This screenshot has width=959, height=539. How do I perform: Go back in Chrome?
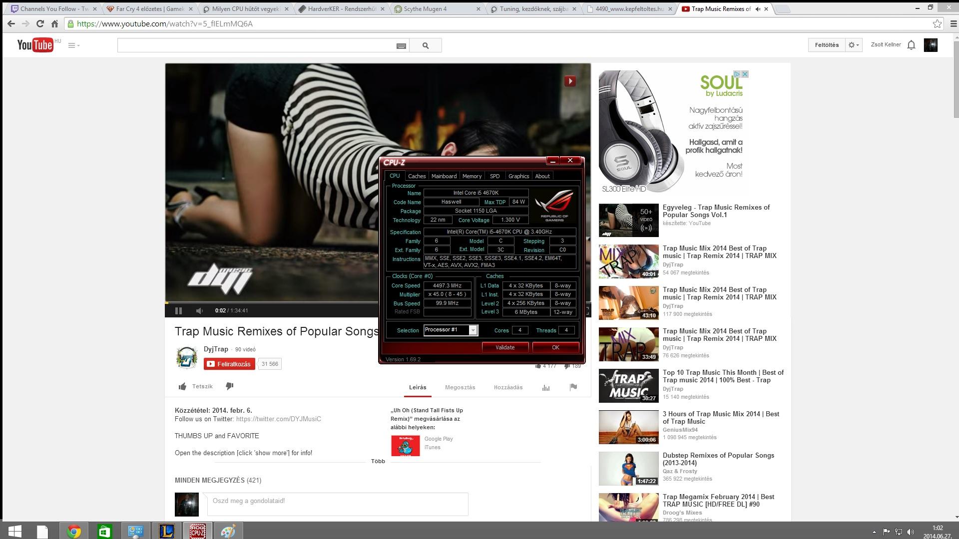point(11,23)
